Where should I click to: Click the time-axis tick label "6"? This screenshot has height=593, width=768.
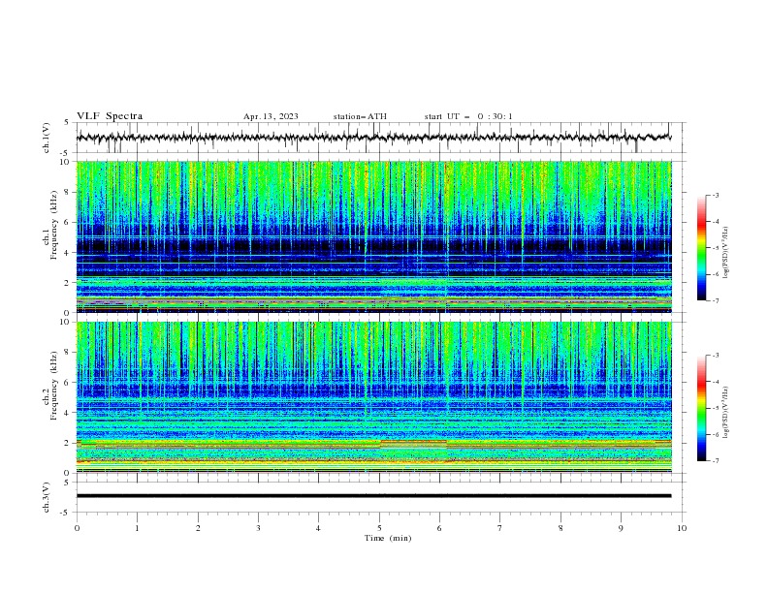[x=439, y=528]
